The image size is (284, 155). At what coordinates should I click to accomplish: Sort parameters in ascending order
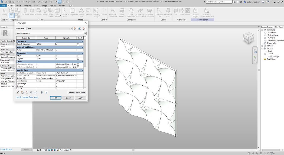pos(42,93)
